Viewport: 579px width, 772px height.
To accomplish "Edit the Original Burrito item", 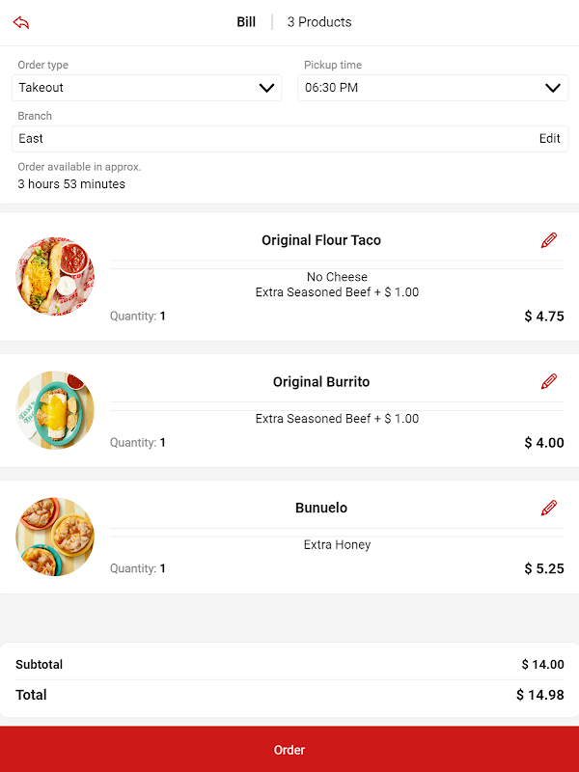I will 549,381.
